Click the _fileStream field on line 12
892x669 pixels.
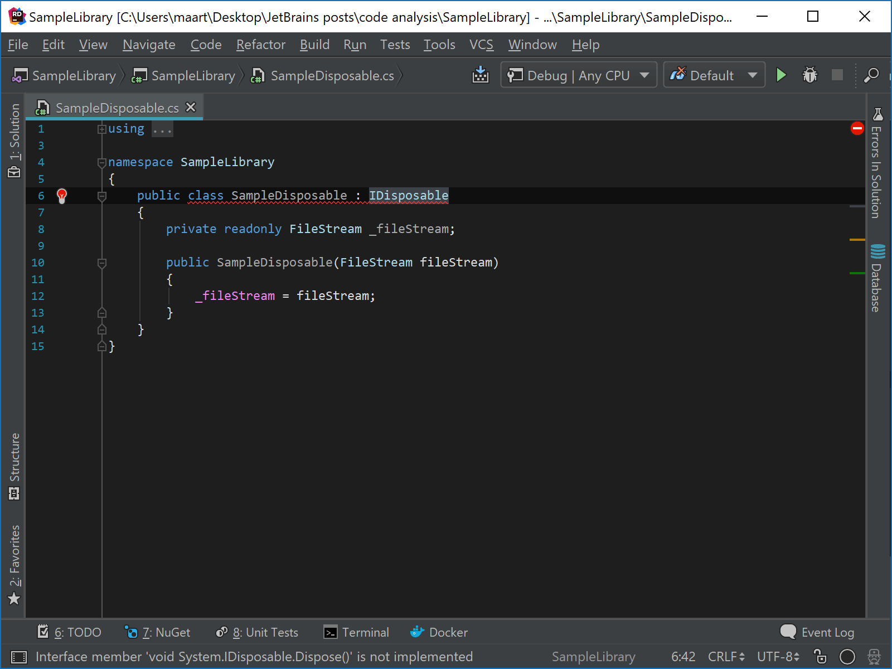235,296
